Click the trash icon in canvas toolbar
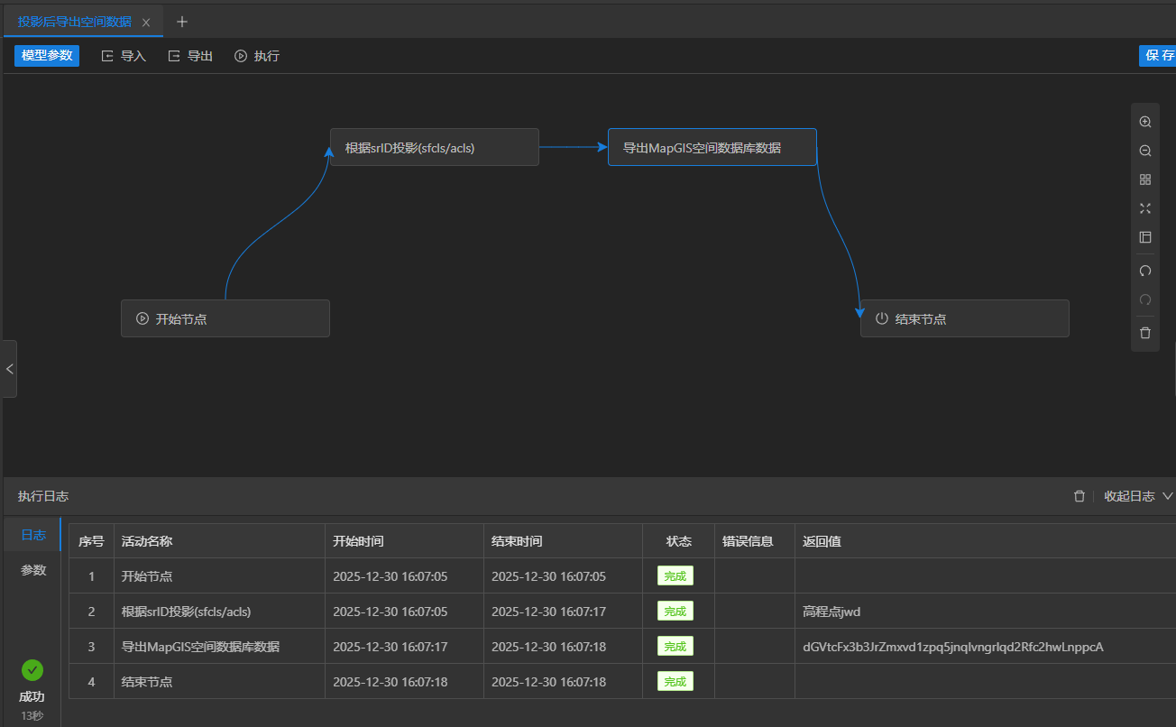 coord(1145,333)
